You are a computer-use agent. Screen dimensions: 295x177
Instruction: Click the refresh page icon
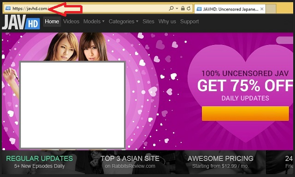pos(189,8)
